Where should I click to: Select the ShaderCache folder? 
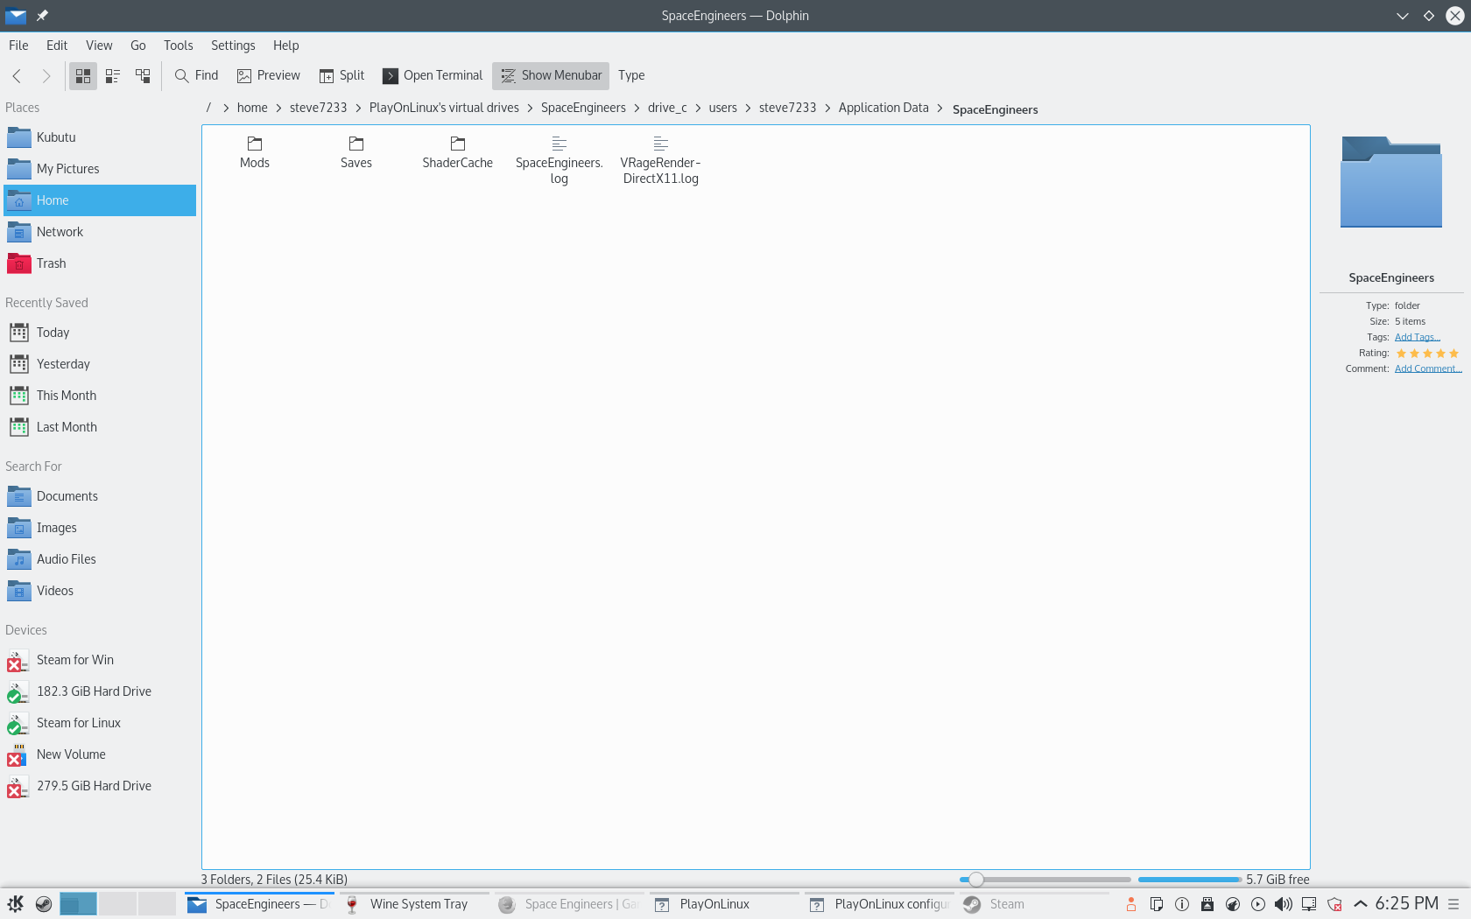pos(458,152)
